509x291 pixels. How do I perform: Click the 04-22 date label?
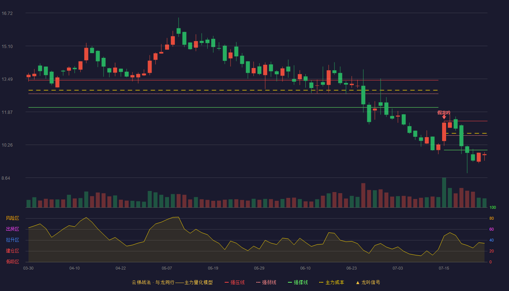[x=121, y=268]
